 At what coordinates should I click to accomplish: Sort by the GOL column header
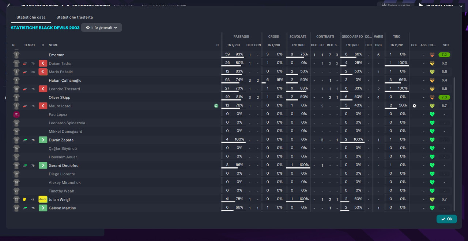tap(414, 45)
